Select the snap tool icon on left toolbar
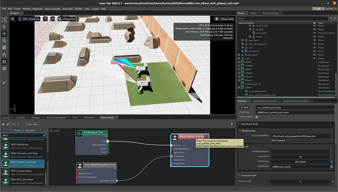 pyautogui.click(x=5, y=55)
